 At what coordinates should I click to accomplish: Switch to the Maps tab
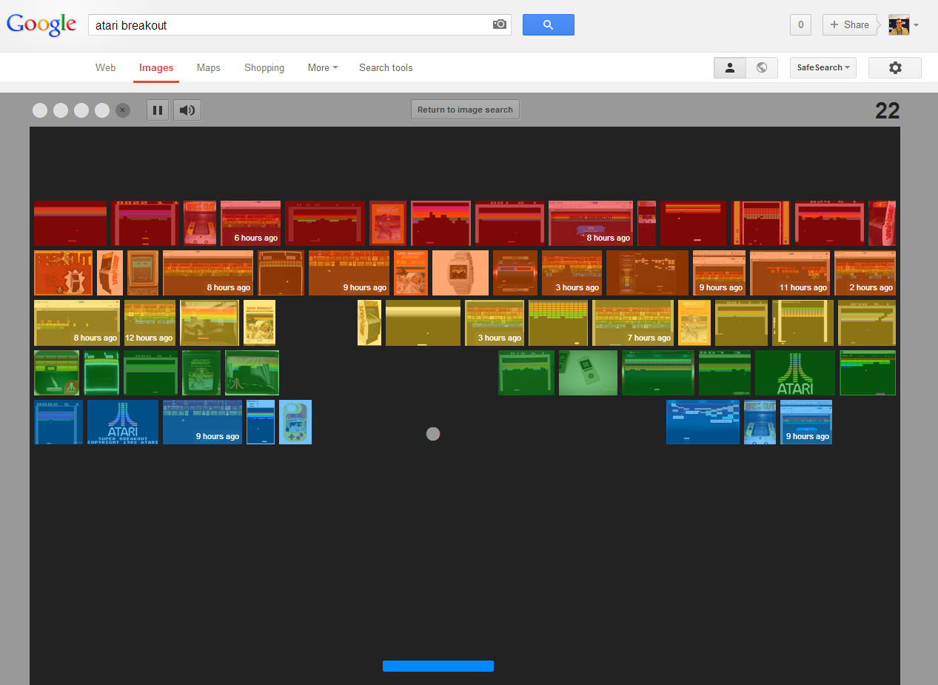coord(209,67)
